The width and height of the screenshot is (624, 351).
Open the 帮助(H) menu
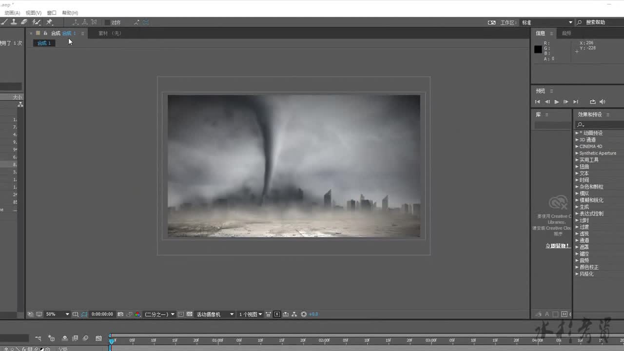point(70,13)
